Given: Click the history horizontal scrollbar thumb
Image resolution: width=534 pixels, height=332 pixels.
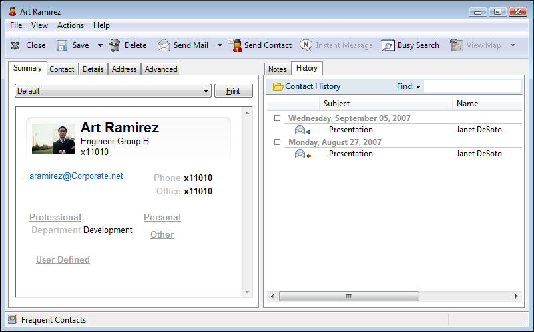Looking at the screenshot, I should tap(349, 296).
